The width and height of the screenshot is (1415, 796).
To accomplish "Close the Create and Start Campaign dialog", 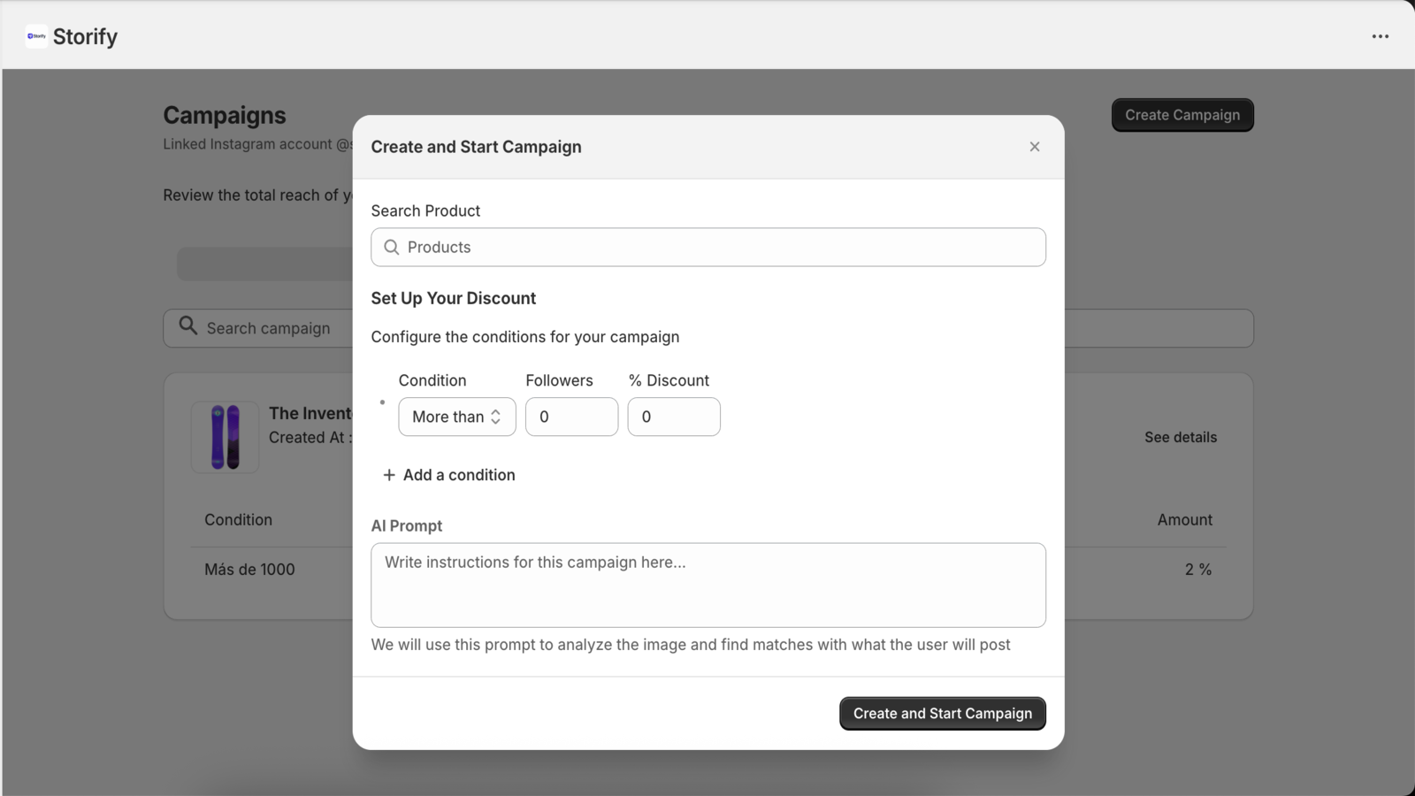I will (x=1033, y=146).
